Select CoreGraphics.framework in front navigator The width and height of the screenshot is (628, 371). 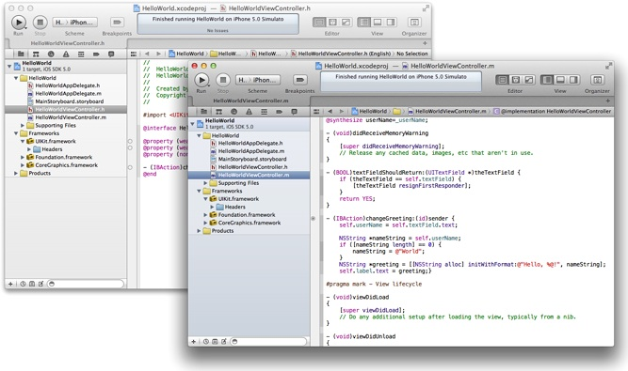pos(250,223)
